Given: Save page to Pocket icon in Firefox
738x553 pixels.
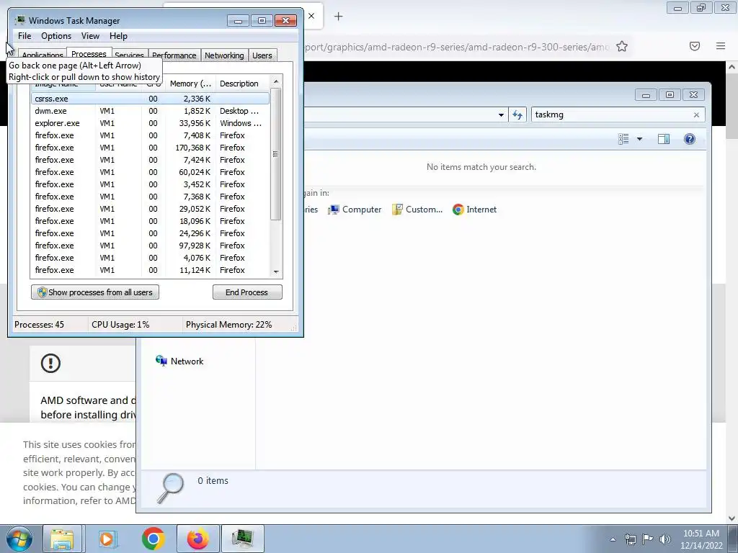Looking at the screenshot, I should coord(695,46).
